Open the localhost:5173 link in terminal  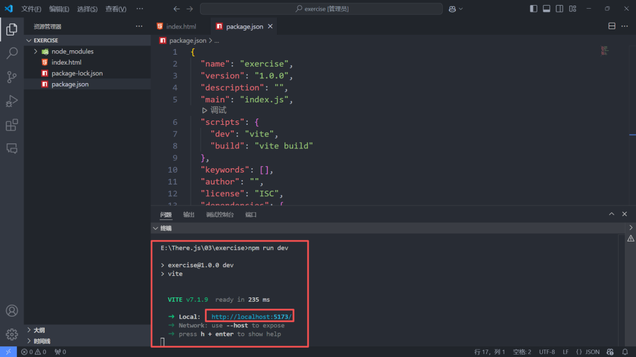(250, 317)
